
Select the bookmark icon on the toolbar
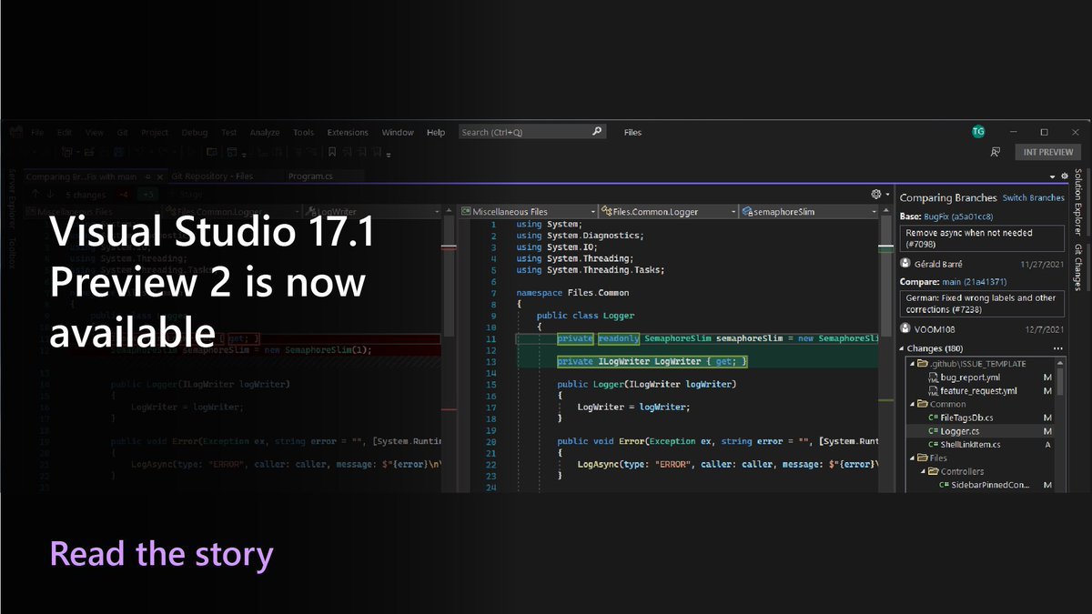(330, 153)
